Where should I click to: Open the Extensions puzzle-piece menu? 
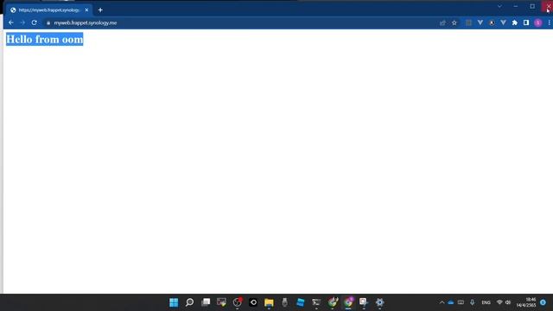[515, 23]
